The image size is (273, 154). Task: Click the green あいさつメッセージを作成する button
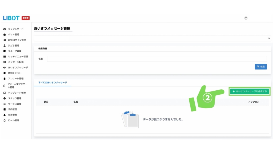click(x=250, y=91)
